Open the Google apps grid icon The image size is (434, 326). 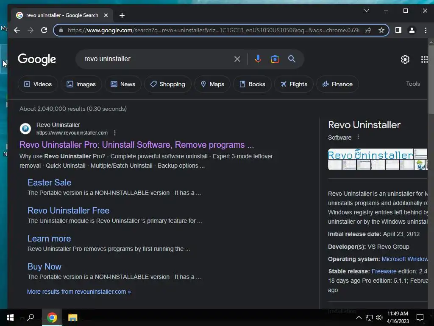pyautogui.click(x=424, y=59)
